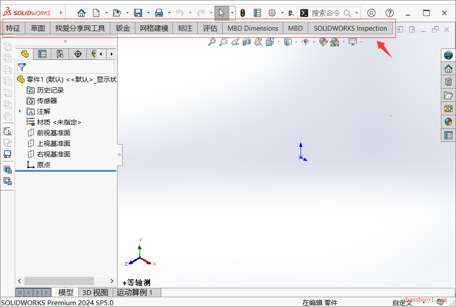This screenshot has height=307, width=456.
Task: Open Options gear icon
Action: [x=272, y=13]
